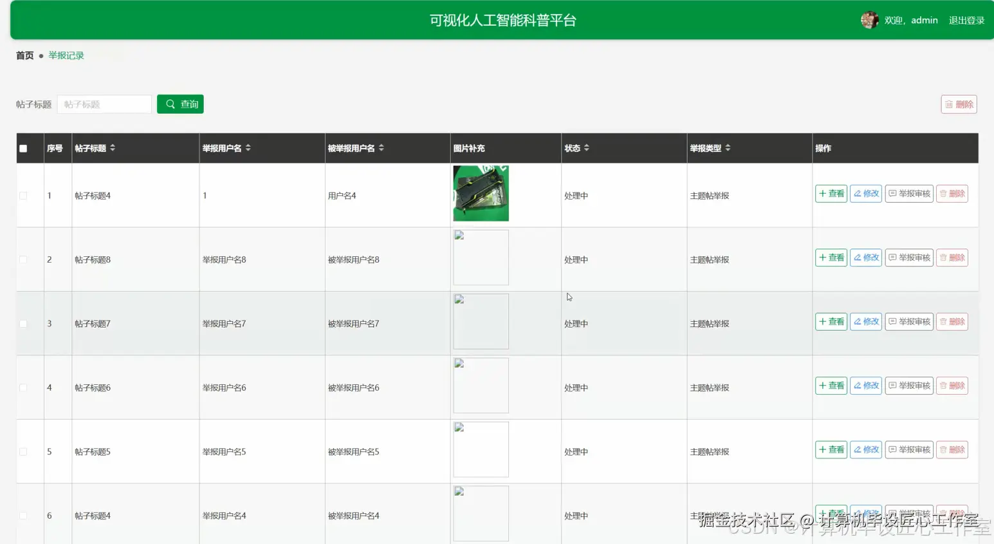
Task: Check the checkbox for row 1 (帖子标题4)
Action: coord(23,195)
